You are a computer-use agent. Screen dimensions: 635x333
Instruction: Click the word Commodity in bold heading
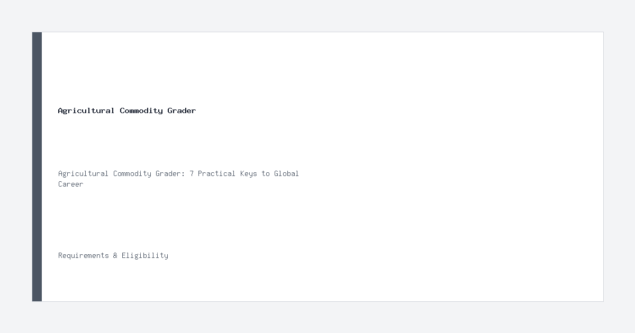pyautogui.click(x=141, y=110)
